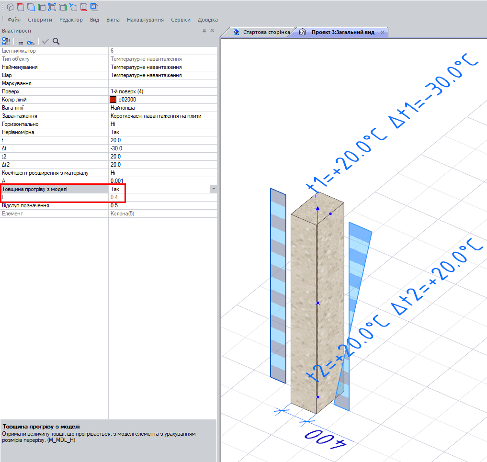Click the red c02000 line color swatch
Image resolution: width=487 pixels, height=462 pixels.
click(113, 100)
